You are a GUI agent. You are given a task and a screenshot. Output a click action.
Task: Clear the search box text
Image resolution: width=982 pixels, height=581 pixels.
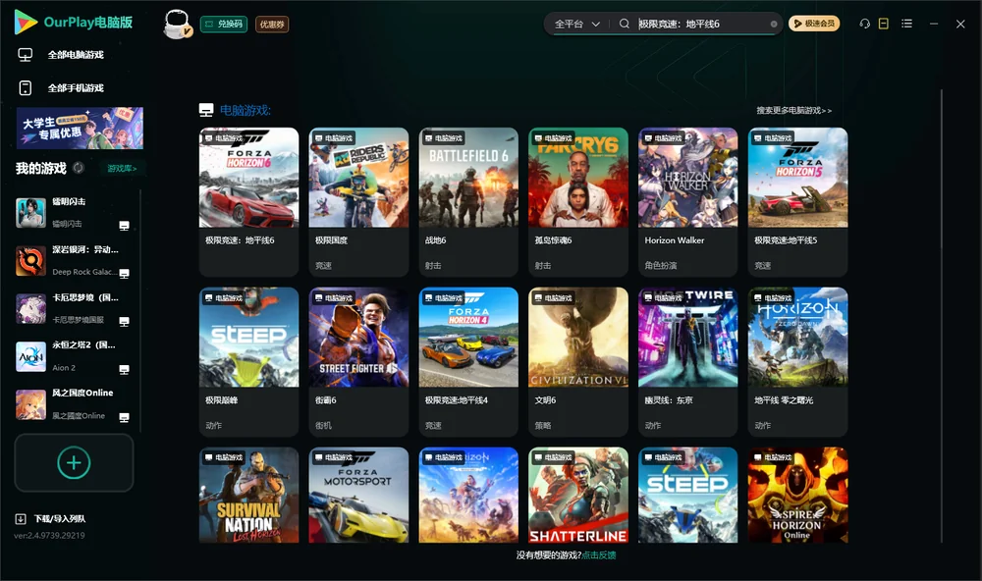(x=774, y=24)
